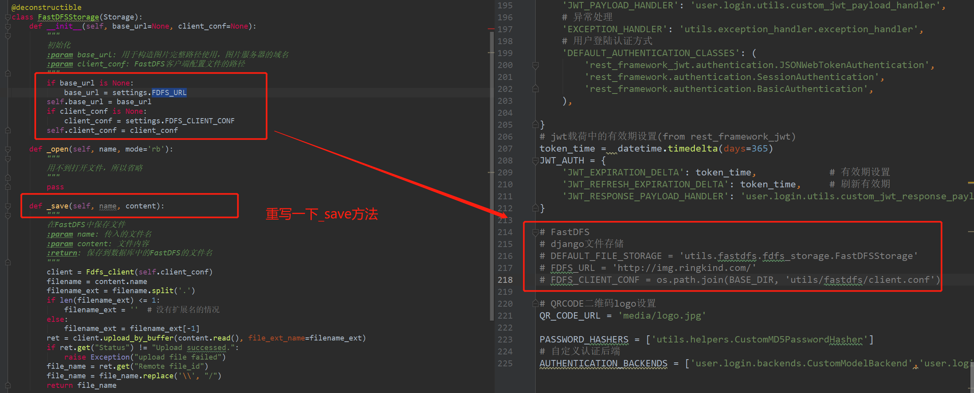This screenshot has width=974, height=393.
Task: Click the Fdfs_client function call
Action: [x=110, y=272]
